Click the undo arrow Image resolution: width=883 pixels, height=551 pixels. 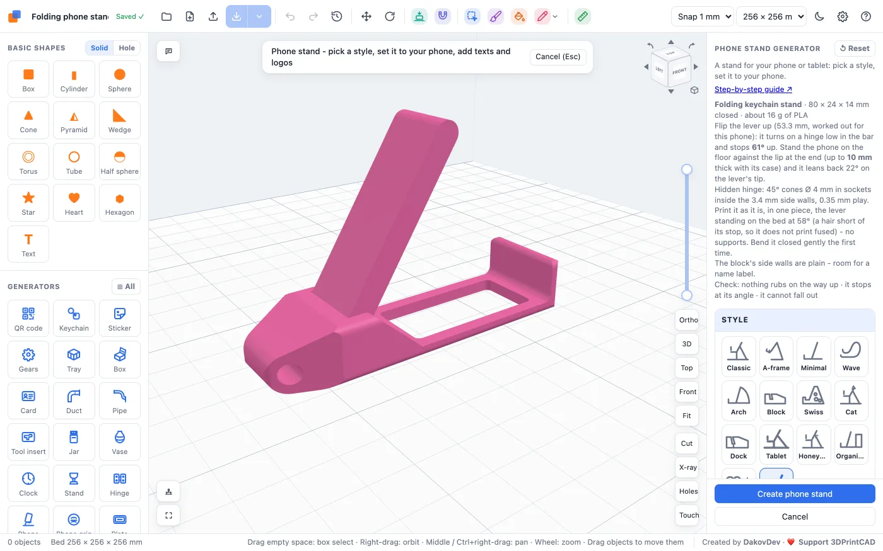pyautogui.click(x=290, y=16)
